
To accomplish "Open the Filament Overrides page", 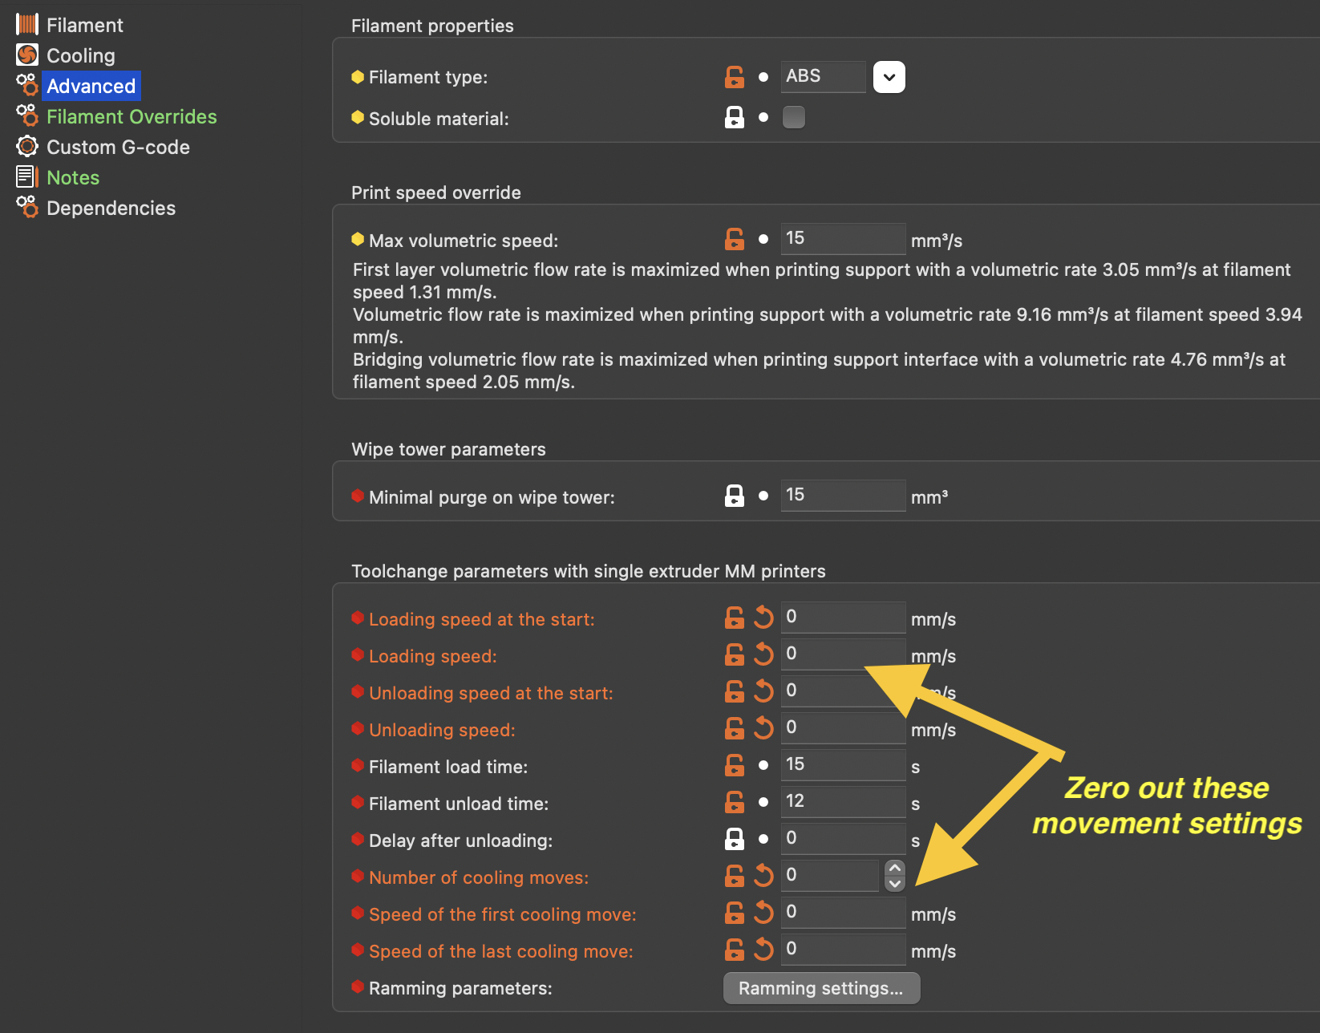I will point(132,116).
